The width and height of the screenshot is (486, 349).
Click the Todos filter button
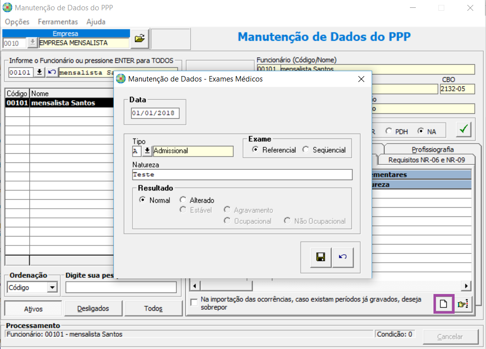[153, 308]
